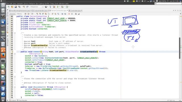
Task: Click the tab strip scroll left arrow
Action: point(173,10)
